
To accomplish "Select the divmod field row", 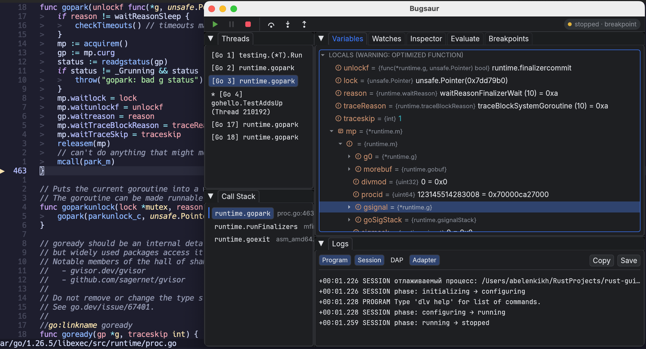I will pos(480,182).
